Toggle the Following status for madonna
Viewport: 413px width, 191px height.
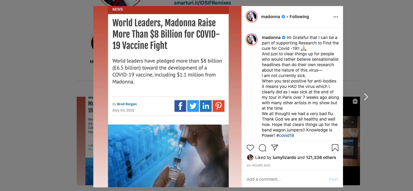pos(299,17)
